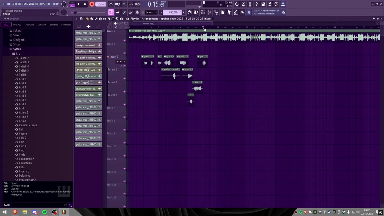This screenshot has height=216, width=384.
Task: Toggle PAT/SONG mode switch
Action: [x=72, y=4]
